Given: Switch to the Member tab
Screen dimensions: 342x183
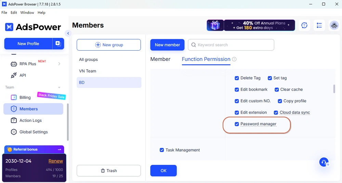Looking at the screenshot, I should pyautogui.click(x=160, y=59).
